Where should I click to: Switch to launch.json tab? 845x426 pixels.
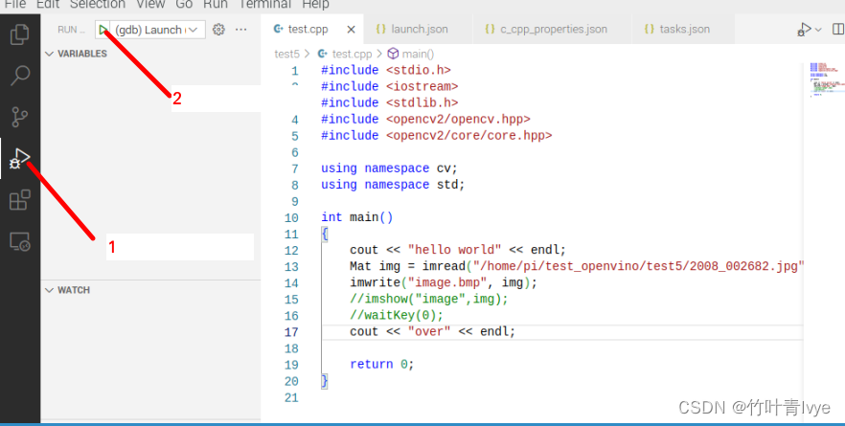coord(420,29)
